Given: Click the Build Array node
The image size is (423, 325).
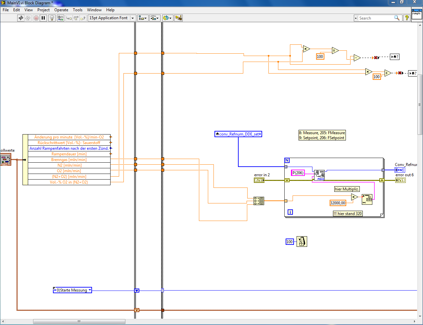Looking at the screenshot, I should click(x=259, y=201).
